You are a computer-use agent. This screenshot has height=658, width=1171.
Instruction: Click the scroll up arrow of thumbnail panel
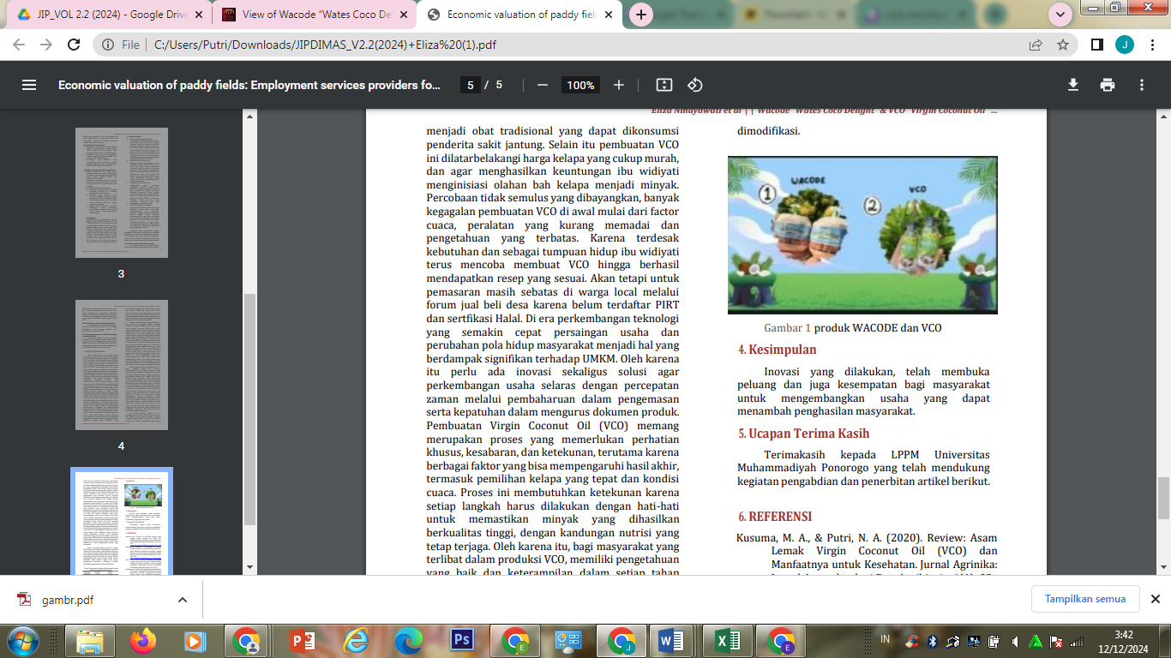[249, 116]
